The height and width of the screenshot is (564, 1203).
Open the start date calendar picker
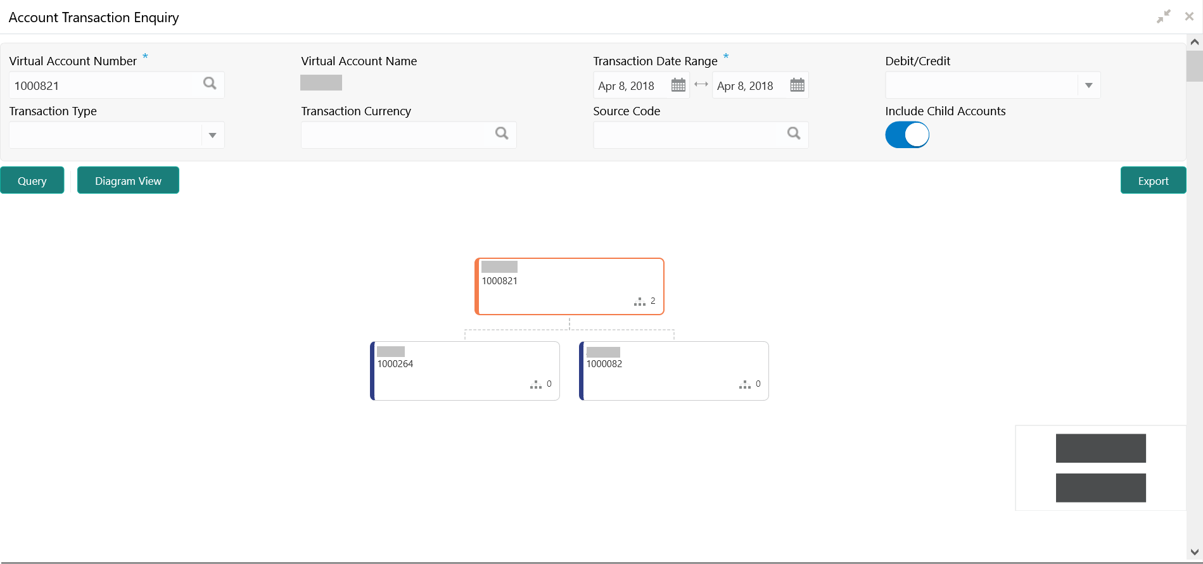[678, 85]
